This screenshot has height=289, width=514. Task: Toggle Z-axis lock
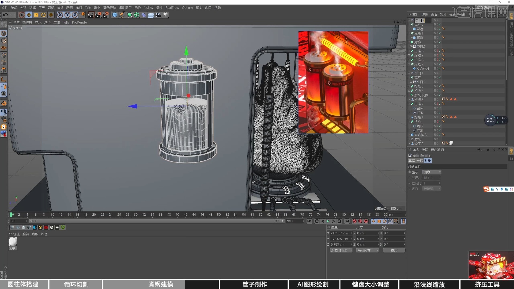(x=75, y=15)
